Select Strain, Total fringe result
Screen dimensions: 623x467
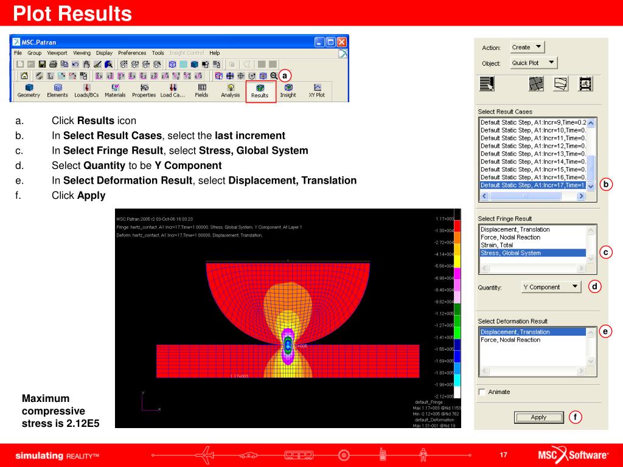533,245
